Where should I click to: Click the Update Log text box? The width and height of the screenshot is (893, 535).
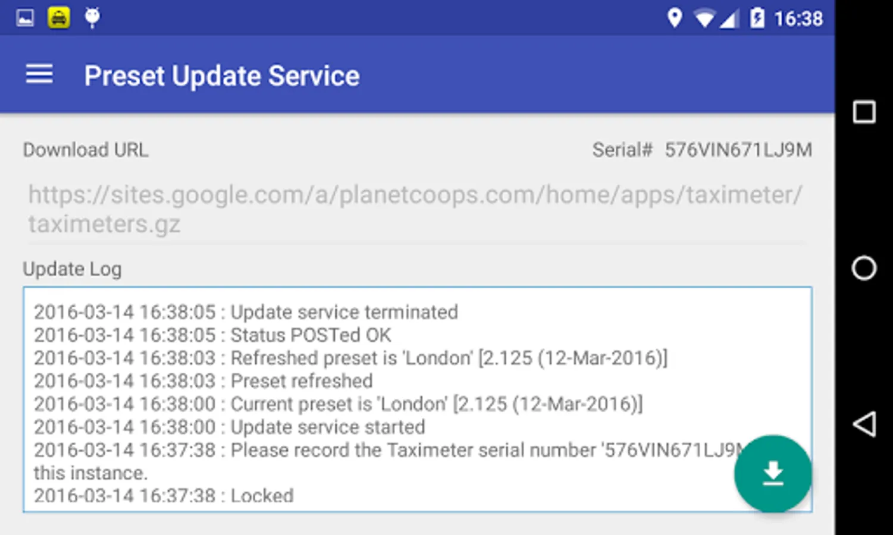click(418, 399)
